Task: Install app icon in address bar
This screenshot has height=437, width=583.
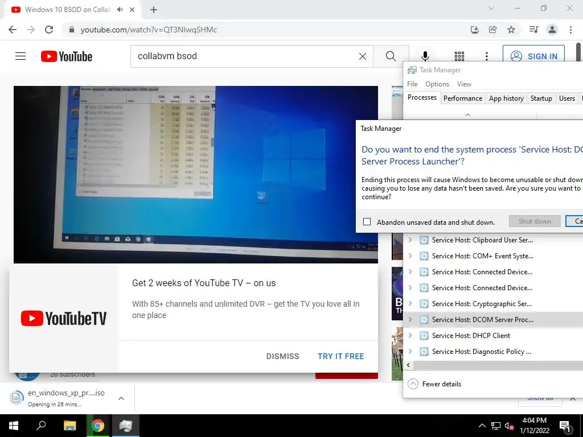Action: (474, 30)
